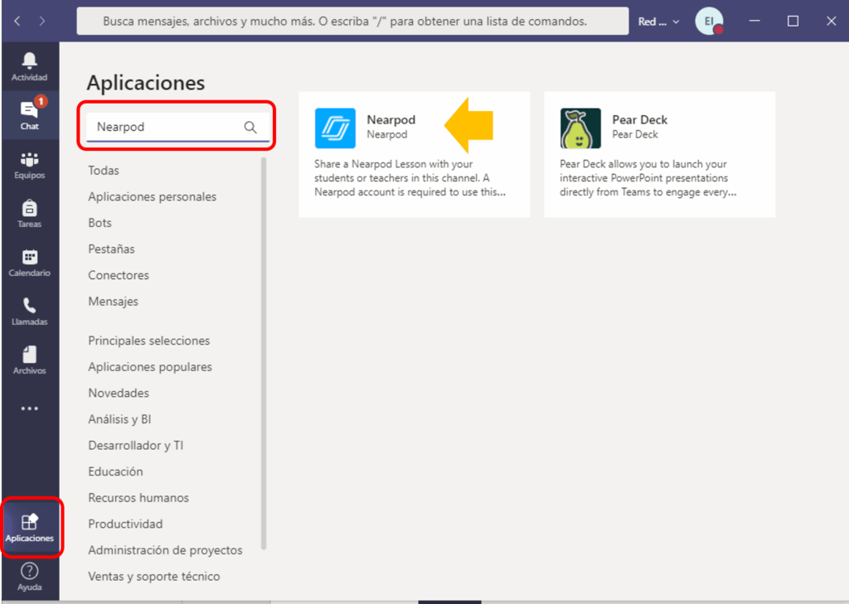Go to Equipos in sidebar
Viewport: 849px width, 604px height.
(x=29, y=163)
